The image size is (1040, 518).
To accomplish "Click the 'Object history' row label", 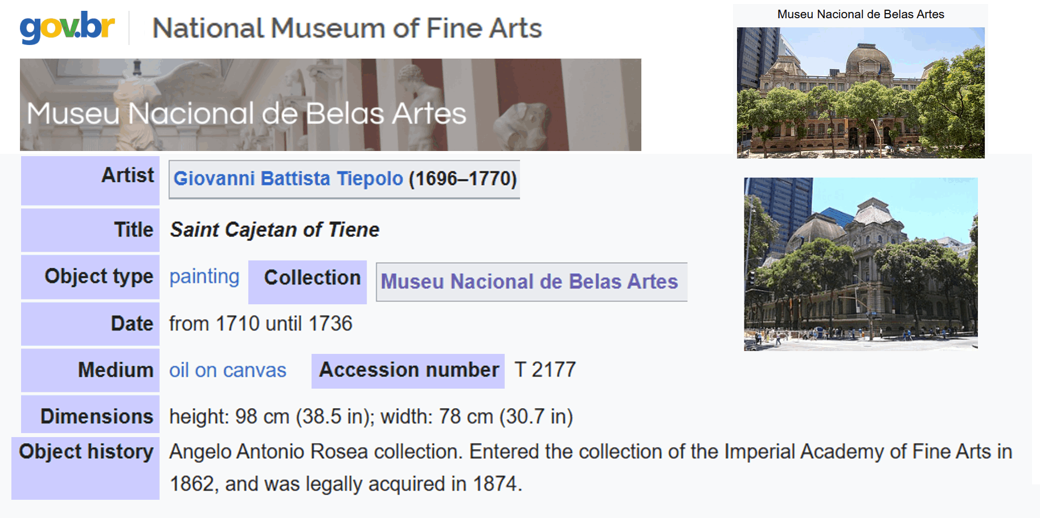I will pos(86,452).
